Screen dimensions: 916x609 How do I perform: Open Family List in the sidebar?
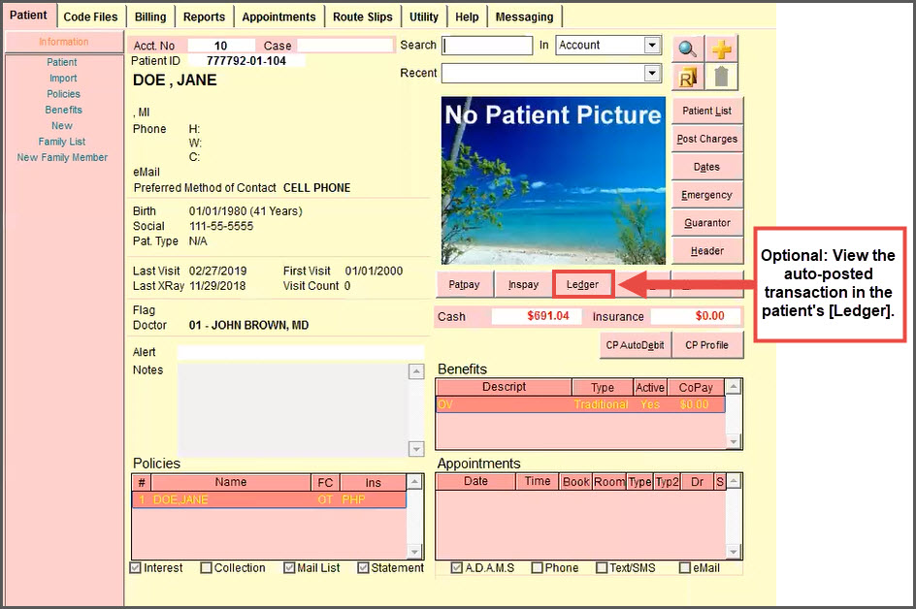tap(62, 142)
